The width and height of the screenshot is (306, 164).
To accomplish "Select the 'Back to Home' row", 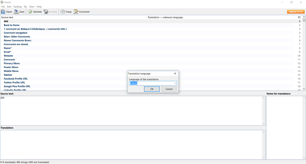I will [x=151, y=25].
